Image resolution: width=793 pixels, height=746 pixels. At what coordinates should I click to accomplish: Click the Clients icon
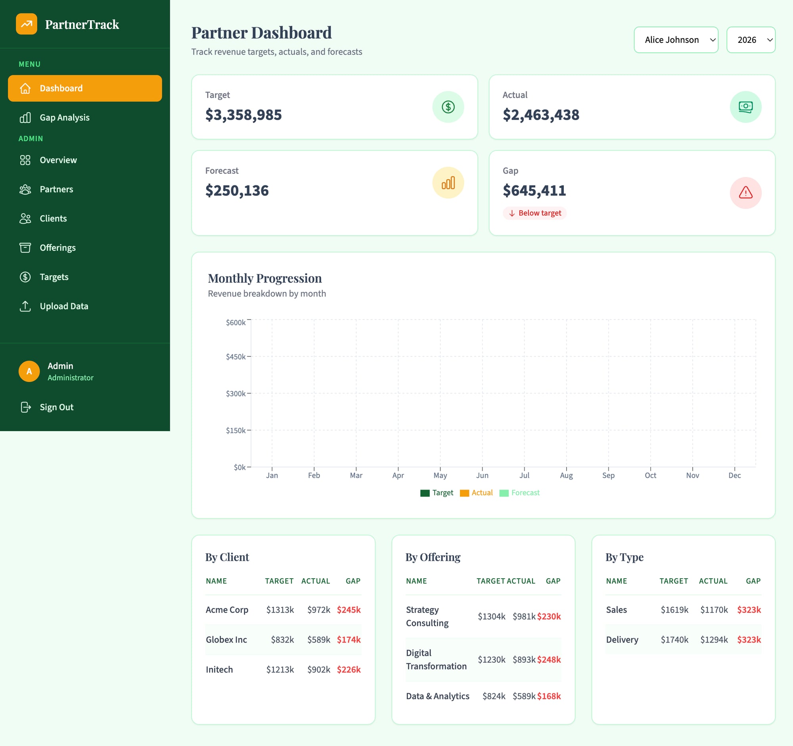pyautogui.click(x=25, y=218)
